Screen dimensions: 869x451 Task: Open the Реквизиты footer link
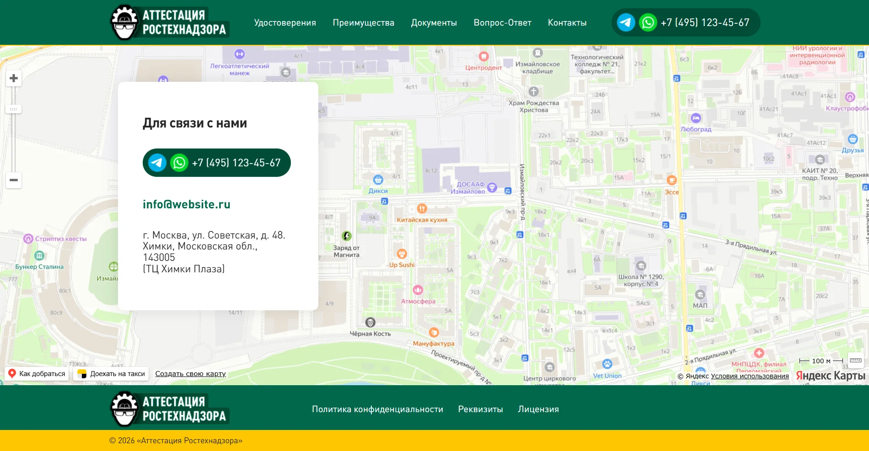481,409
